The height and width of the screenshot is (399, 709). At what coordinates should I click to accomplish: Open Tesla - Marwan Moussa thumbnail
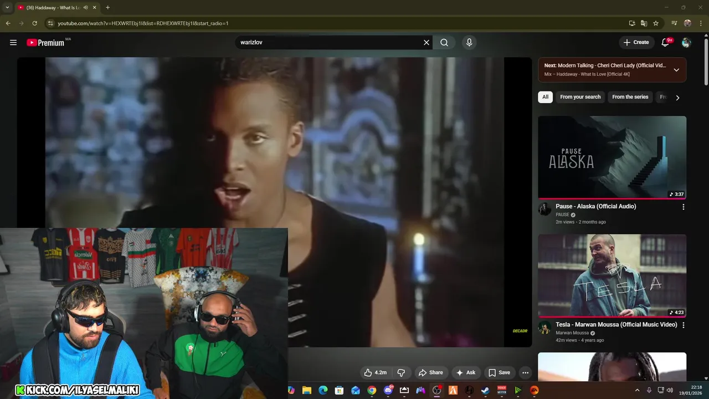pyautogui.click(x=612, y=275)
